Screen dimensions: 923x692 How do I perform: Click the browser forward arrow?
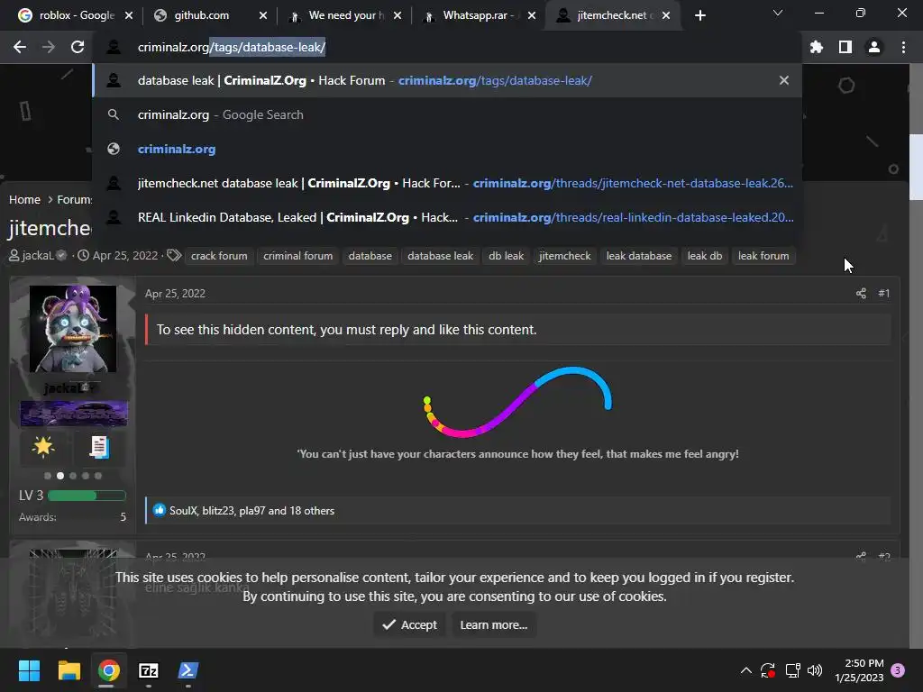coord(49,47)
